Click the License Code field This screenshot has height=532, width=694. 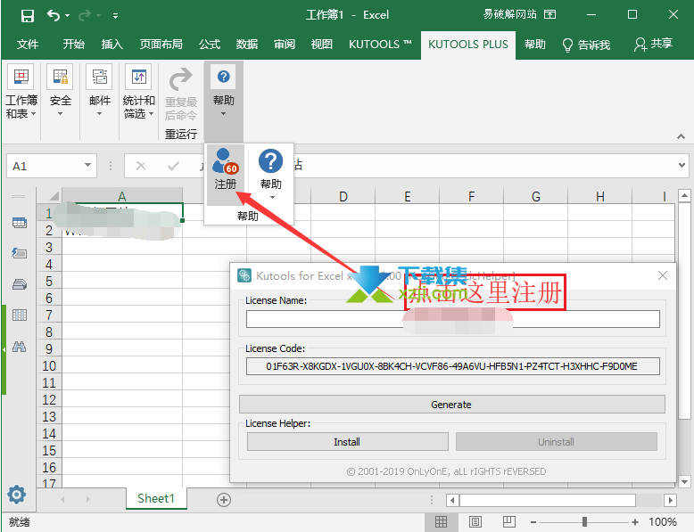(x=453, y=366)
